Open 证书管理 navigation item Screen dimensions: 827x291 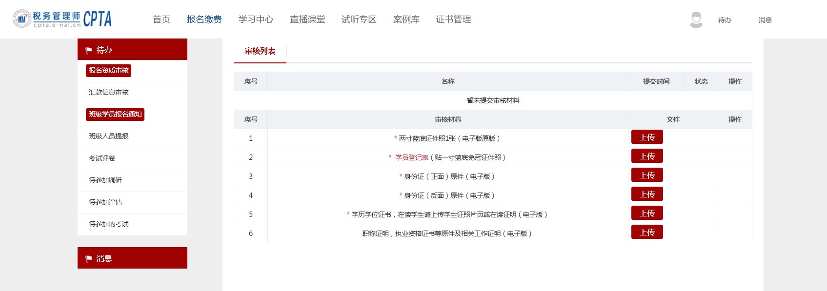pos(453,19)
